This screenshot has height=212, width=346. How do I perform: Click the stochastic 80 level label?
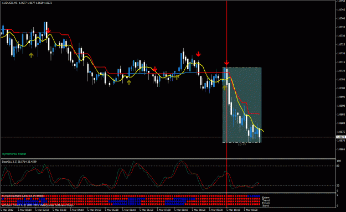[338, 166]
